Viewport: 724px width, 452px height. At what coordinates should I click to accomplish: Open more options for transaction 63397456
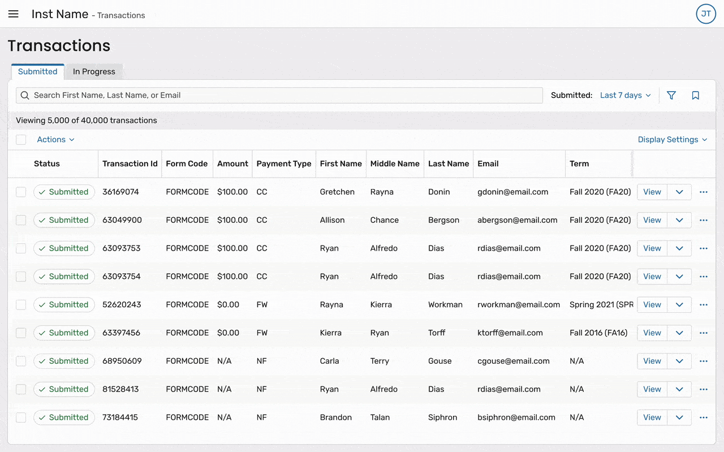click(x=704, y=333)
